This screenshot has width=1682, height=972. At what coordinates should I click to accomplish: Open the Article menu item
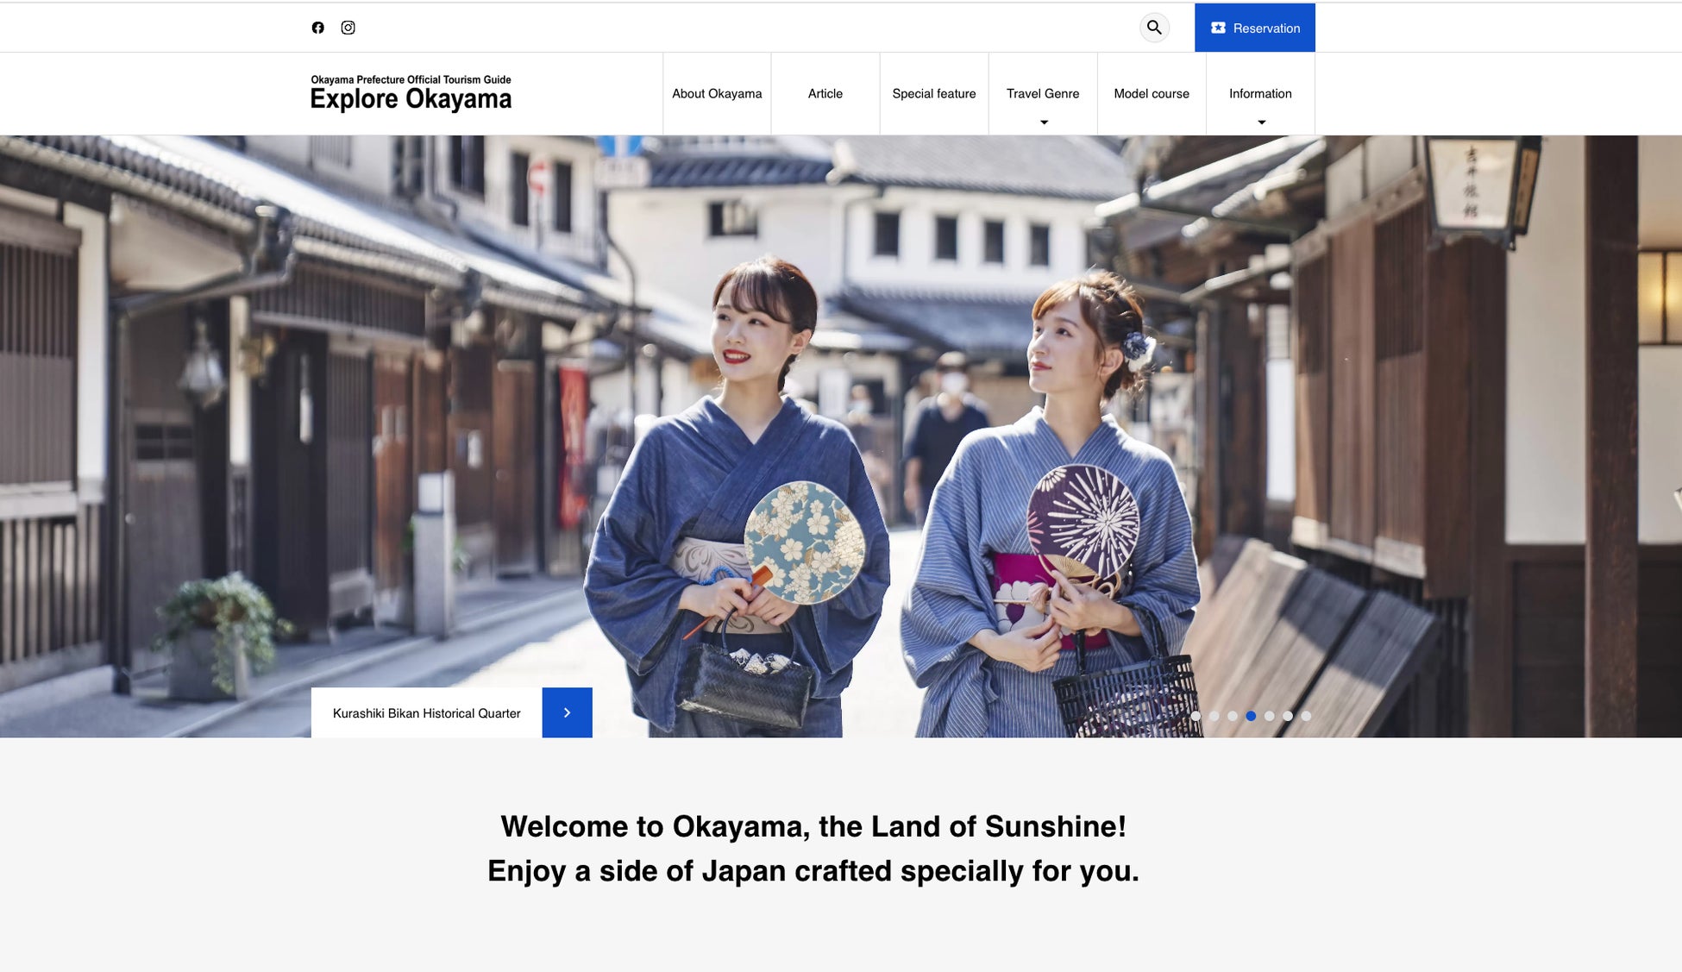(x=825, y=93)
